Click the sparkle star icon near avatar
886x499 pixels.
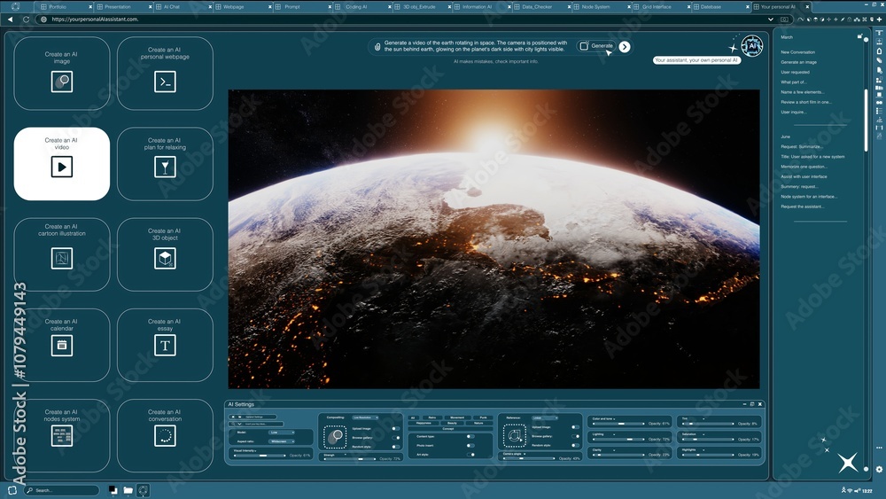tap(733, 48)
